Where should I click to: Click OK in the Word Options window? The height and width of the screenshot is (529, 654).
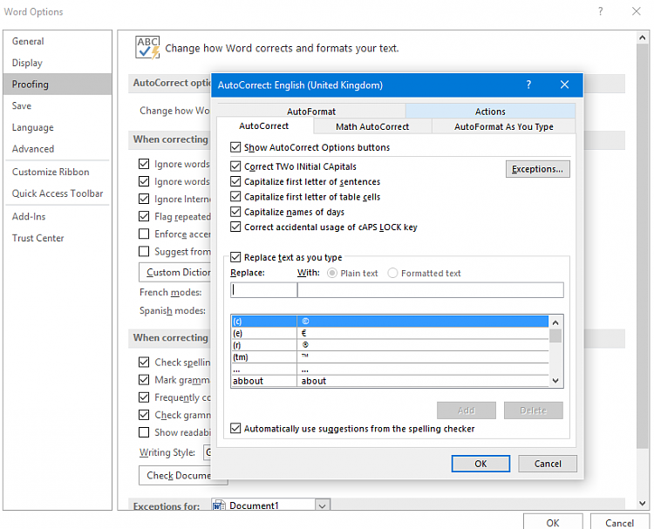pyautogui.click(x=553, y=522)
